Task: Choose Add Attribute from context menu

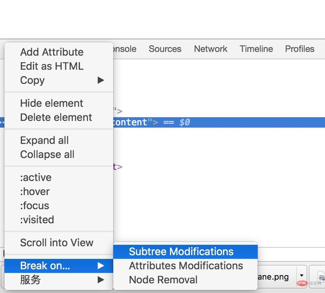Action: click(59, 52)
